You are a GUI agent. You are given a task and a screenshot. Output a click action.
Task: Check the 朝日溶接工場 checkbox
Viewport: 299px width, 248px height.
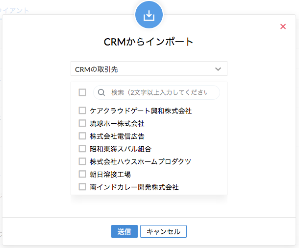[82, 174]
